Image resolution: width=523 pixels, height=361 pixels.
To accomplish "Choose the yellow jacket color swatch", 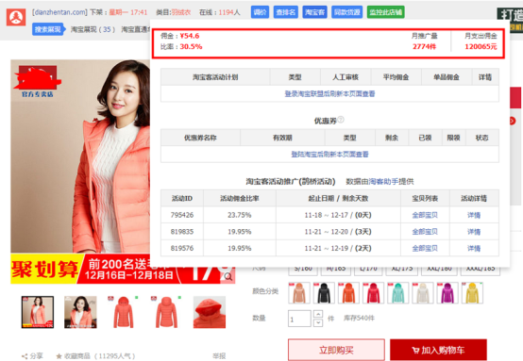I will pos(472,293).
